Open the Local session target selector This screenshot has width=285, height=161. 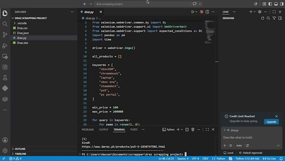(x=228, y=153)
